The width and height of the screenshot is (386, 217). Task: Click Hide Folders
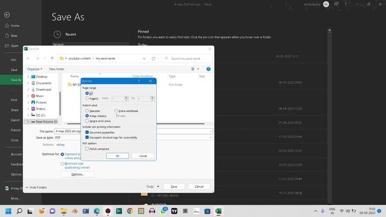pyautogui.click(x=36, y=187)
